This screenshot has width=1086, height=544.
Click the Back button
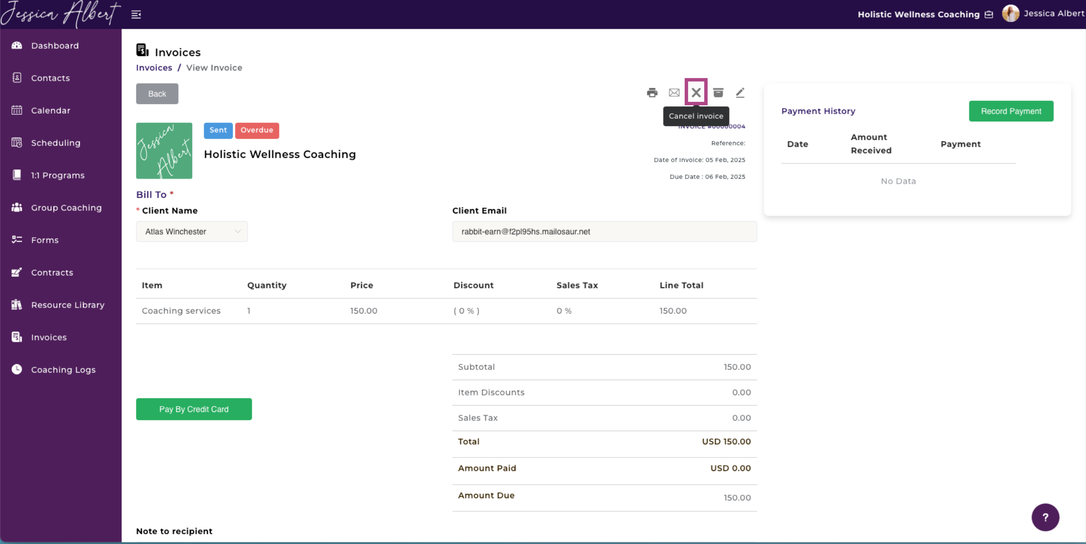click(x=157, y=94)
